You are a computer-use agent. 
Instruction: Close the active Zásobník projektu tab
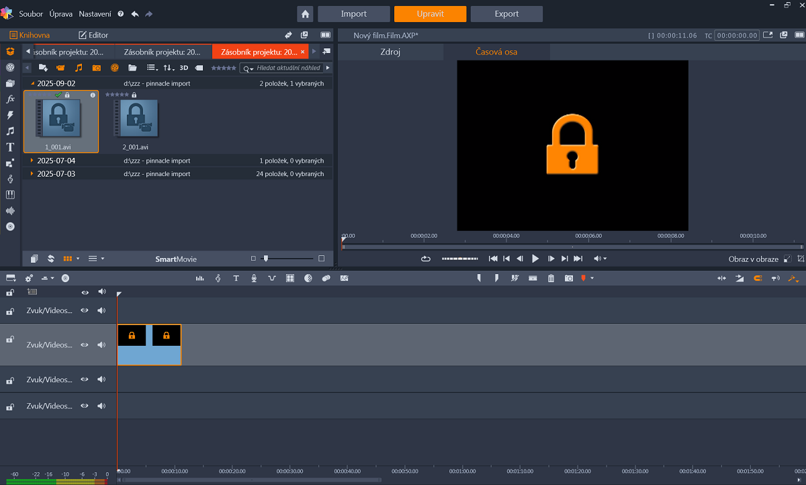point(302,52)
